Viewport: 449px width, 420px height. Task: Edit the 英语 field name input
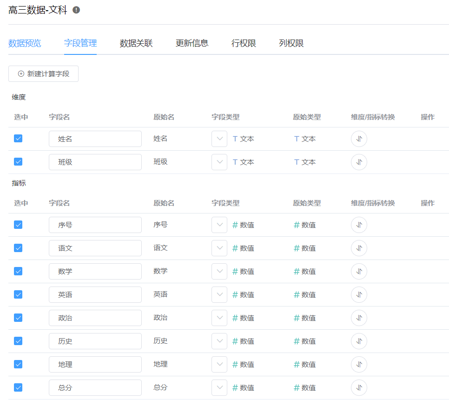tap(95, 294)
